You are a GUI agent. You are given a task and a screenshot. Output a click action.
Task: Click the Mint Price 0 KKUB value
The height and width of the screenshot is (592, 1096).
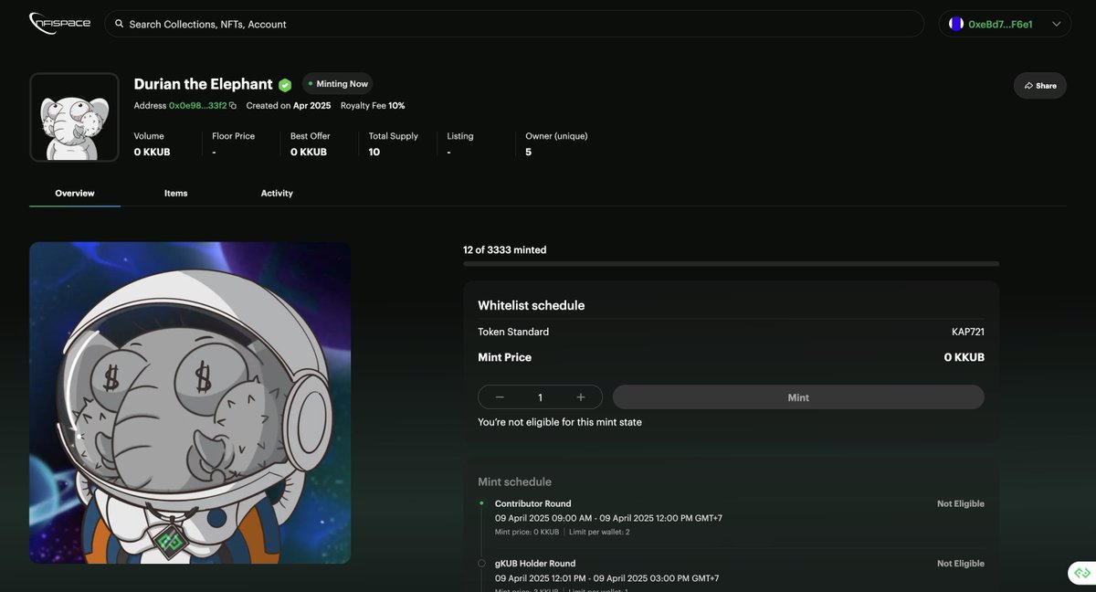point(964,357)
